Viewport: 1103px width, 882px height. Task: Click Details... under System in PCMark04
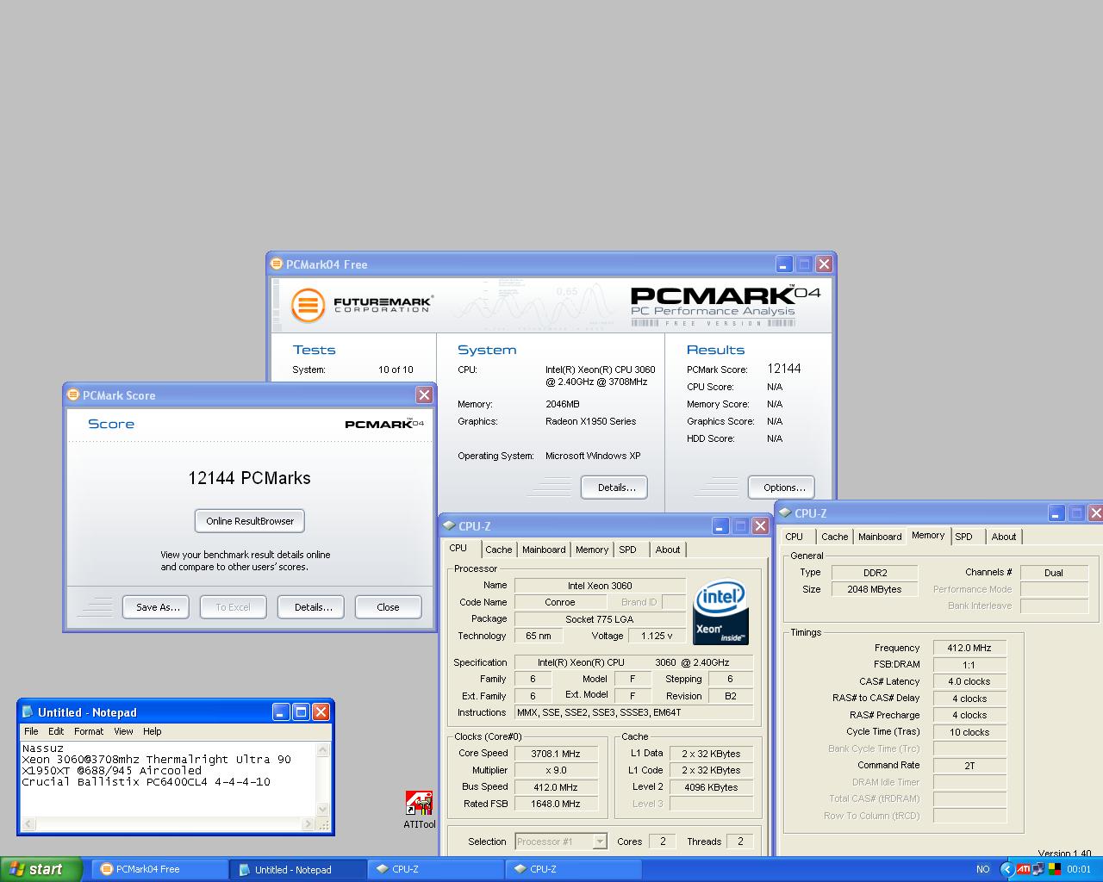[616, 488]
